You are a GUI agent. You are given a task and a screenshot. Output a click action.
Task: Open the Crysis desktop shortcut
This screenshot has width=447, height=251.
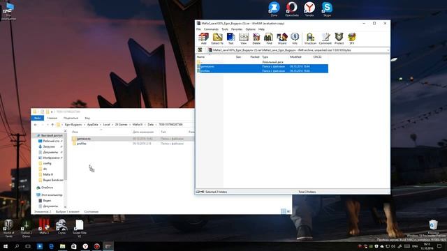pos(61,227)
